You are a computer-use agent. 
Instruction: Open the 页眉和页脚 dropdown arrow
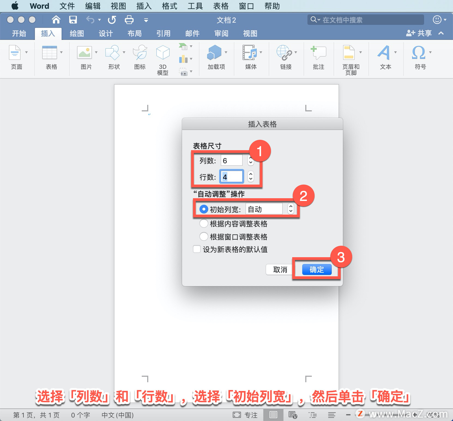coord(360,52)
